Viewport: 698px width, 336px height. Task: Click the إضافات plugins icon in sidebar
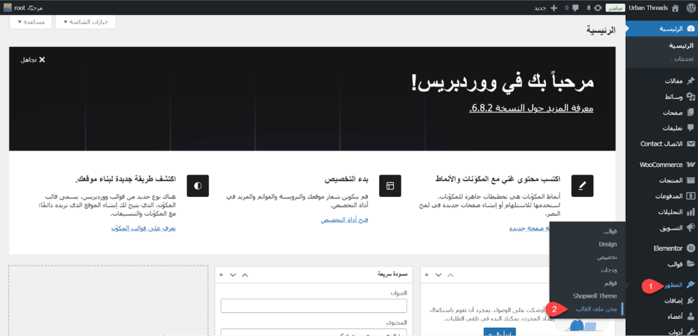pyautogui.click(x=690, y=300)
